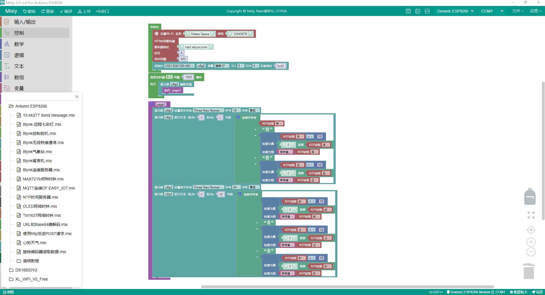Click C/C++ language indicator in status bar
The height and width of the screenshot is (295, 545).
pos(436,292)
